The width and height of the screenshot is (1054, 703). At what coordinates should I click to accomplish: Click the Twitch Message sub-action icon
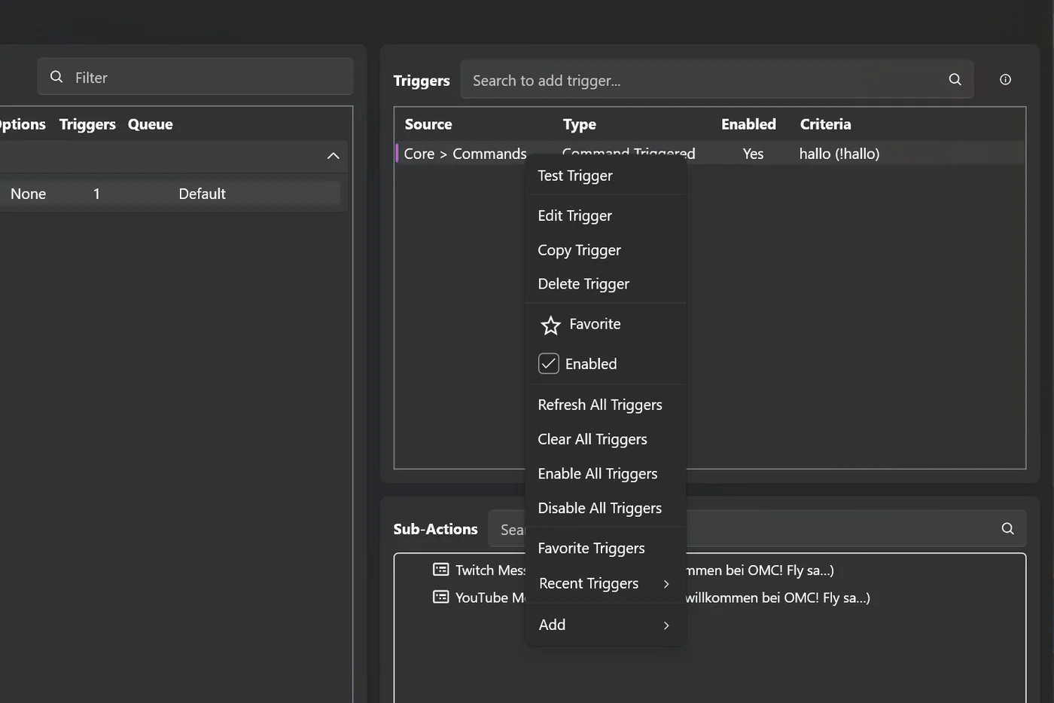point(440,570)
